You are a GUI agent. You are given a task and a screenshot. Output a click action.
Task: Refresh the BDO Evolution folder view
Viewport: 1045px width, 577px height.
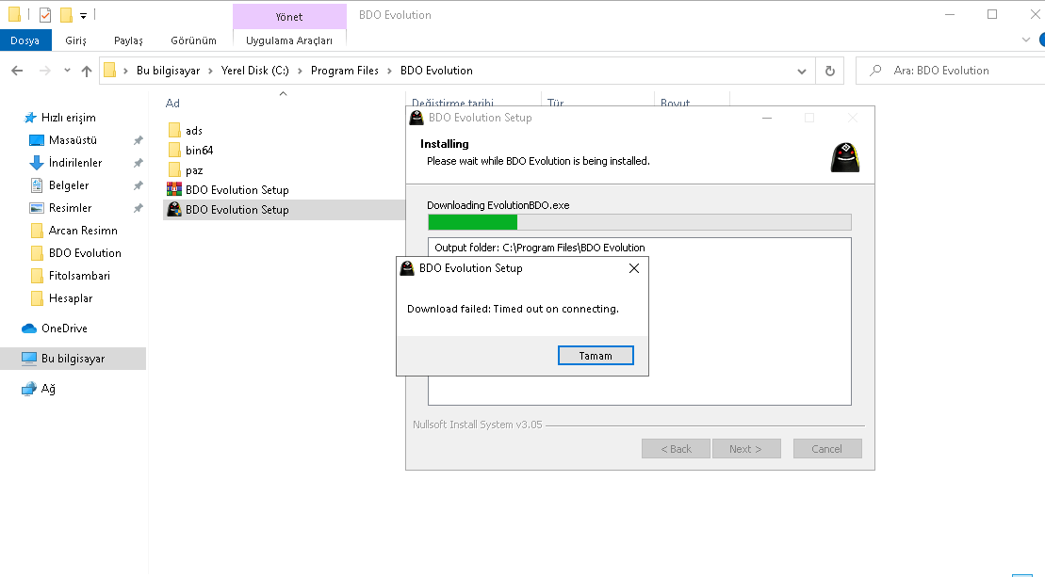click(x=830, y=71)
